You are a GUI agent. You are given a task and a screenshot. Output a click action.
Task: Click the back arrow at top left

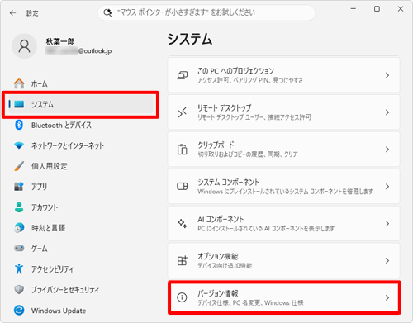(x=12, y=13)
